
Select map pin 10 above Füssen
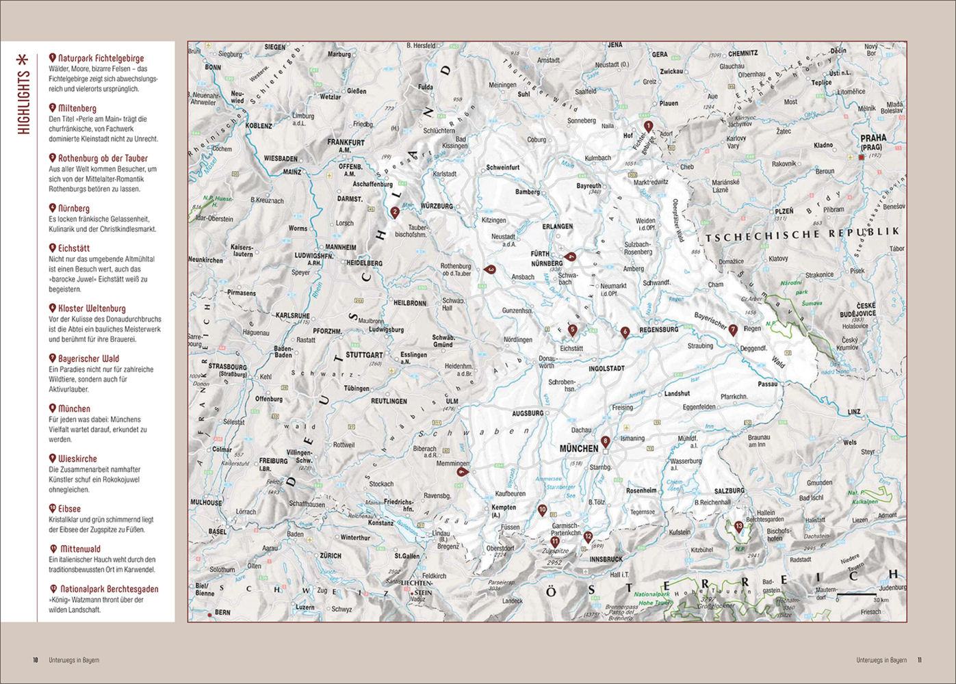tap(543, 510)
